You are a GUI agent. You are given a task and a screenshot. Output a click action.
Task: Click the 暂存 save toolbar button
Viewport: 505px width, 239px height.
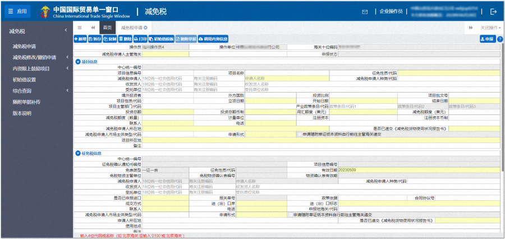pos(95,39)
